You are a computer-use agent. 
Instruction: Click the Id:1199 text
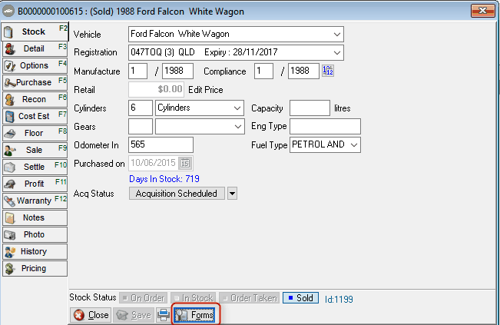point(339,300)
